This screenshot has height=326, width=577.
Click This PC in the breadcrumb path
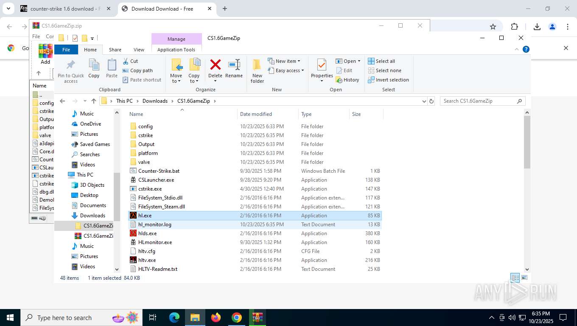124,101
